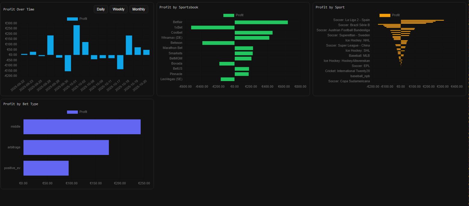Select the Weekly time grouping
The height and width of the screenshot is (206, 469).
click(118, 9)
